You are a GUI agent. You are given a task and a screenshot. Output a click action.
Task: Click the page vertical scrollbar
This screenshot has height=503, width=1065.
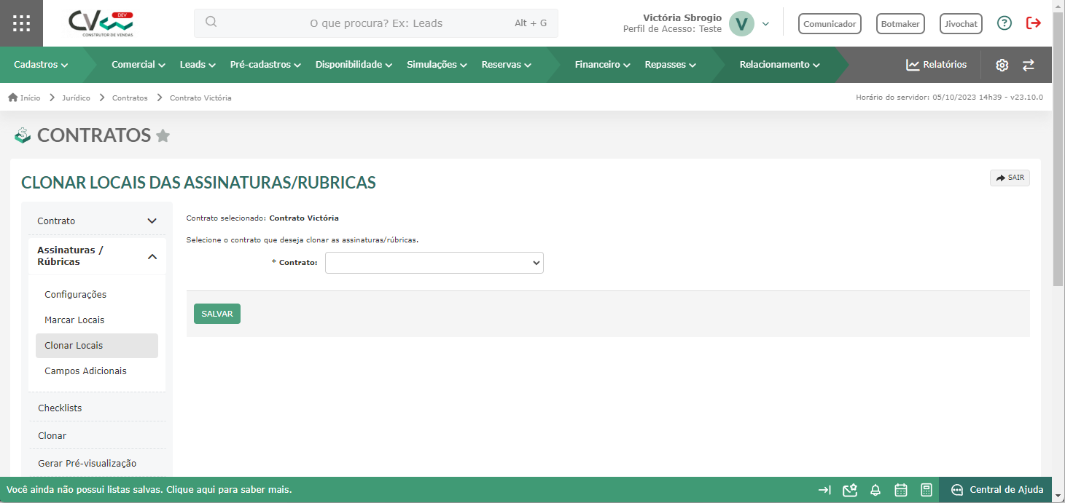coord(1058,148)
